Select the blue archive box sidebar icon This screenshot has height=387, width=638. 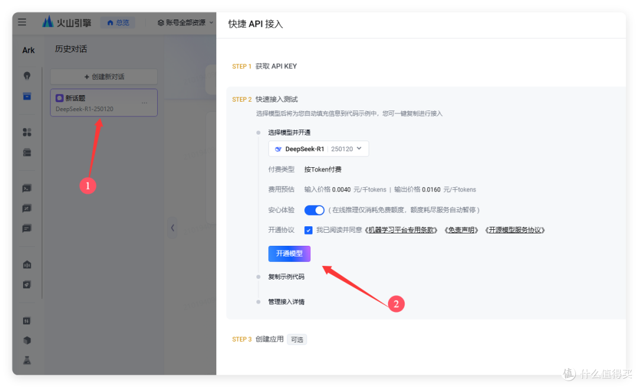[27, 96]
